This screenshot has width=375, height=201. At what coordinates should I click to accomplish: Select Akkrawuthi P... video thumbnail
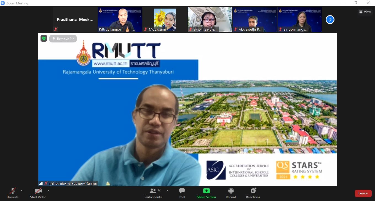pos(255,20)
